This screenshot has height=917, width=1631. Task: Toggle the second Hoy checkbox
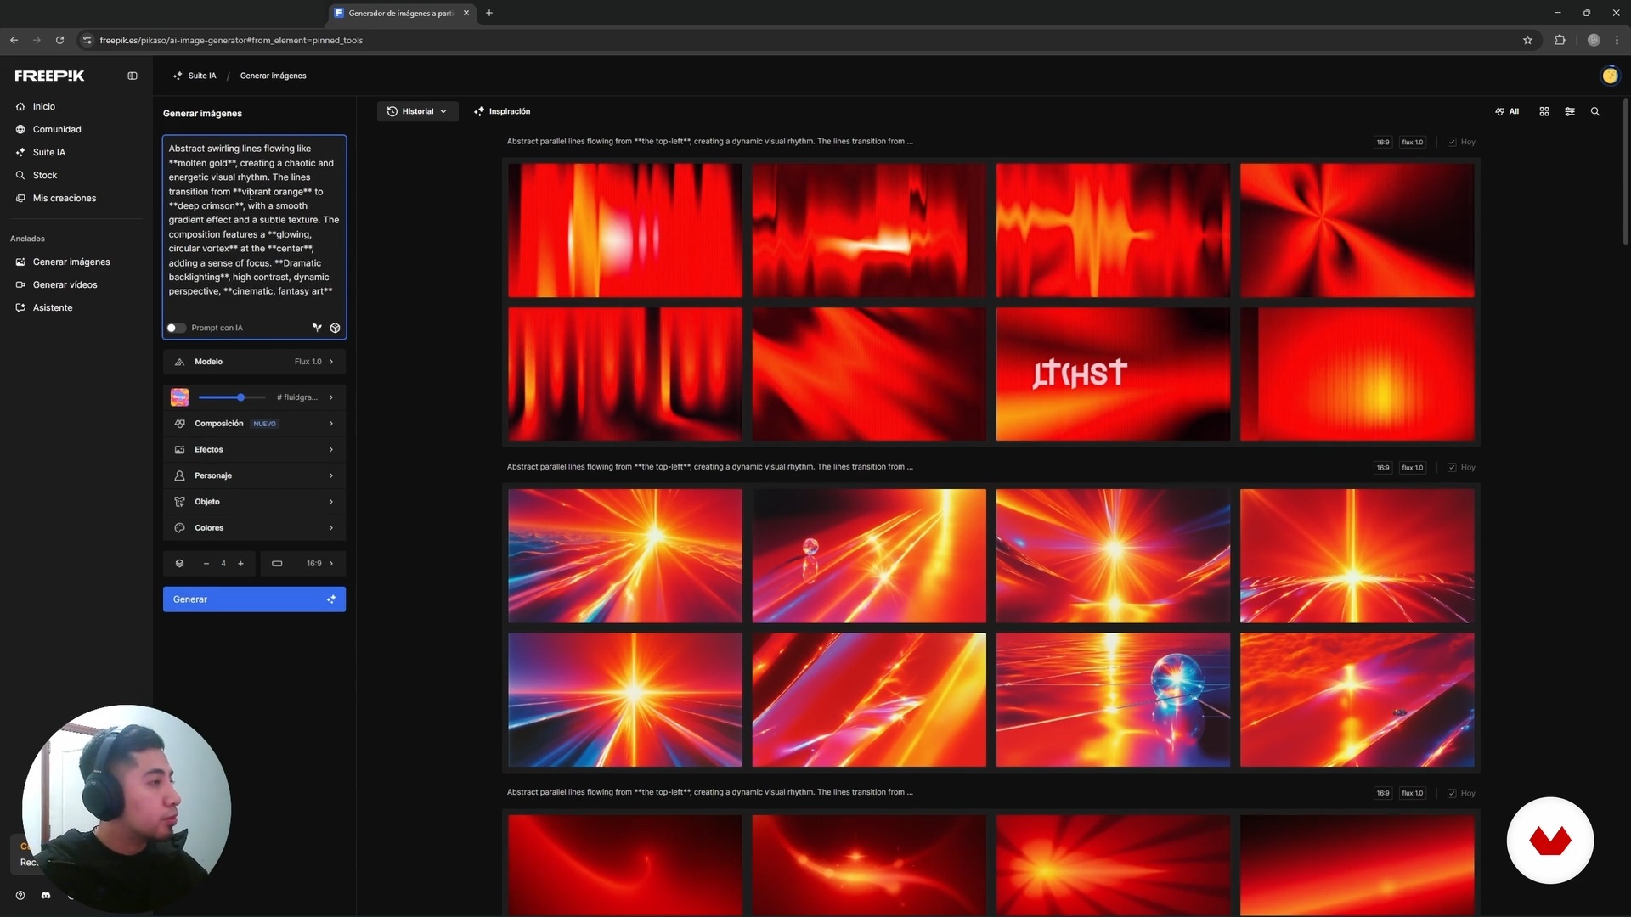pyautogui.click(x=1452, y=468)
